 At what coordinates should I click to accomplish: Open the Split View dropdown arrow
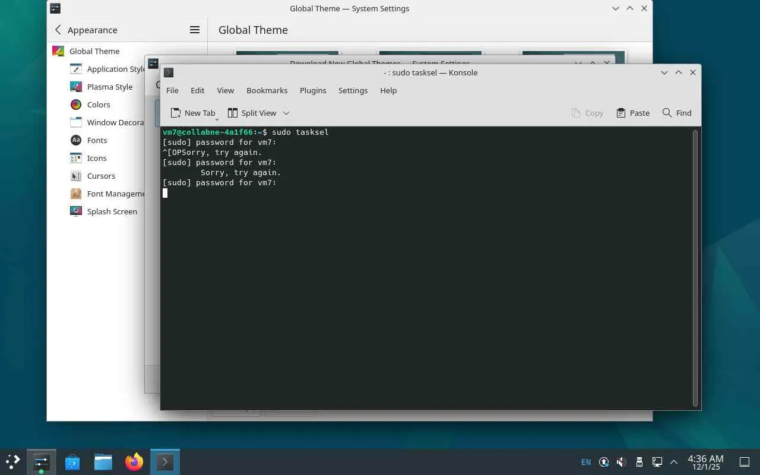pyautogui.click(x=286, y=113)
